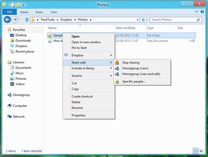Image resolution: width=208 pixels, height=157 pixels.
Task: Expand the Photos breadcrumb arrow
Action: click(x=91, y=20)
